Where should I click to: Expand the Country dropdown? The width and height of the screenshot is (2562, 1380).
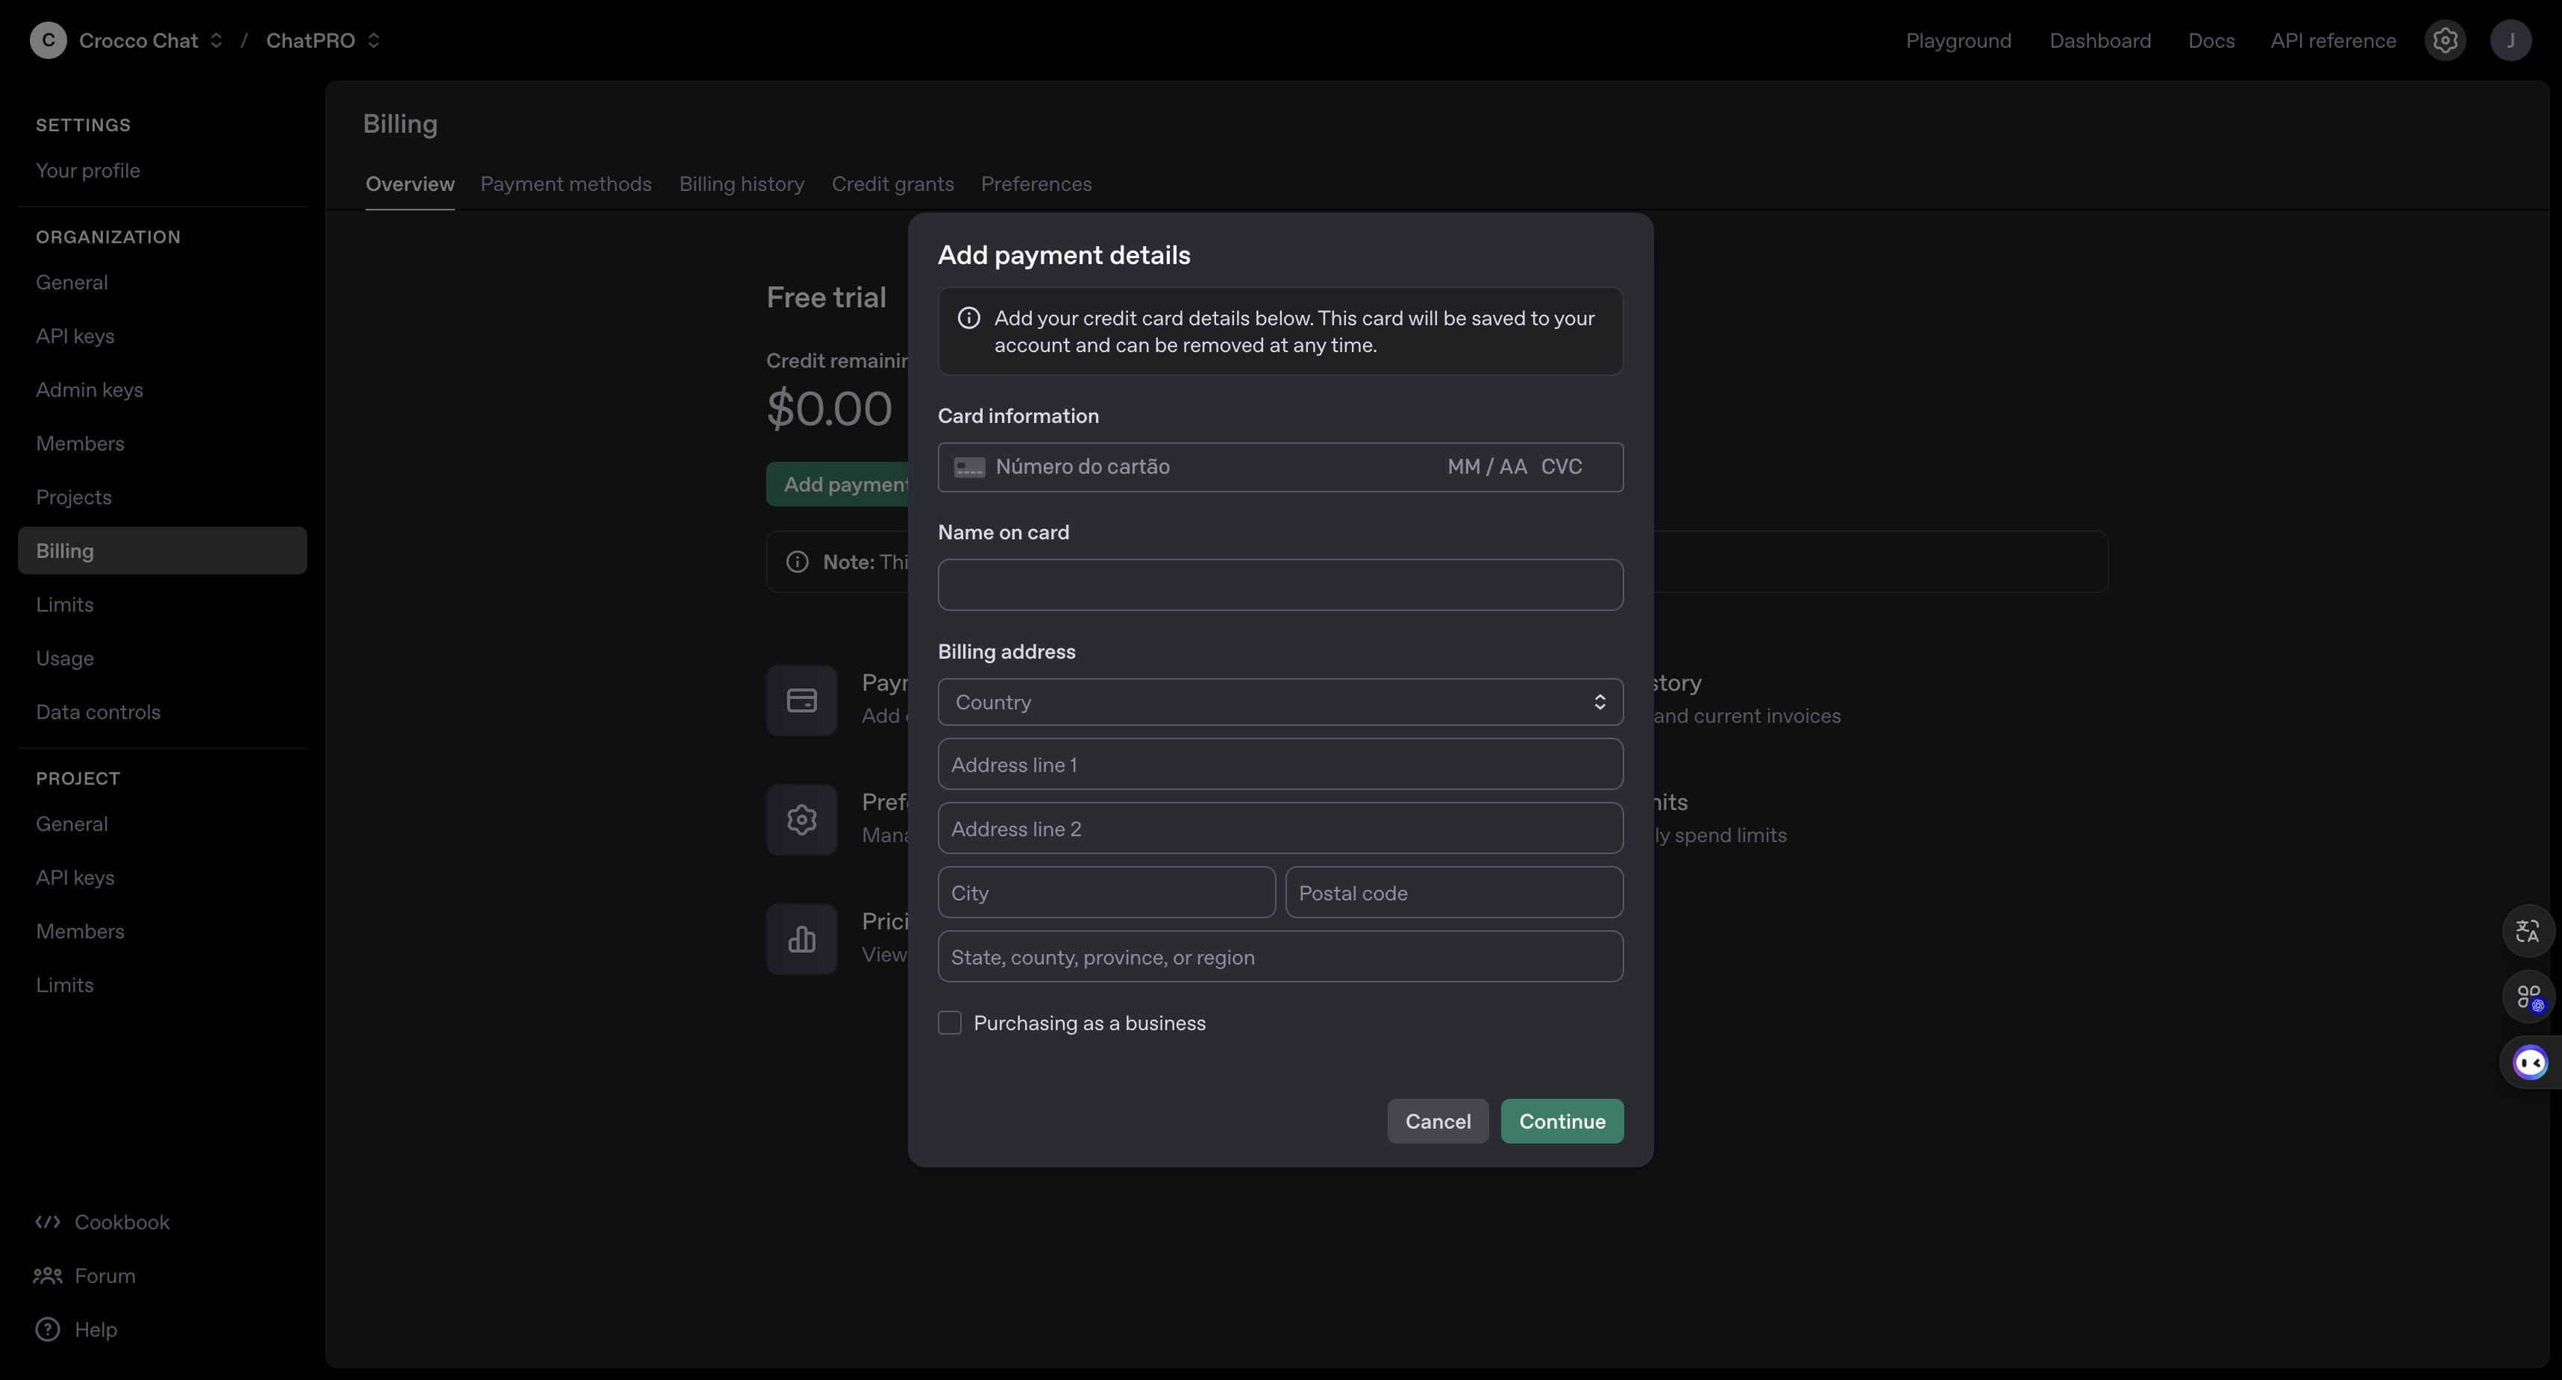pyautogui.click(x=1280, y=702)
